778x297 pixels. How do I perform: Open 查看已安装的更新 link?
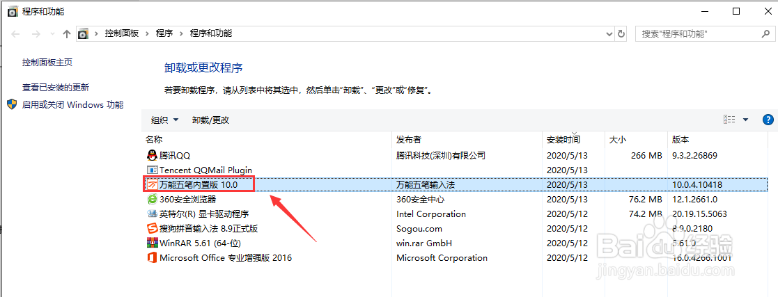pos(56,87)
